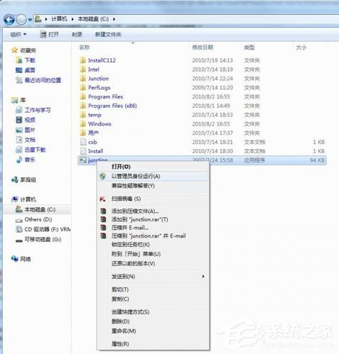Click the 刻录 toolbar button
This screenshot has width=339, height=354.
pos(77,35)
